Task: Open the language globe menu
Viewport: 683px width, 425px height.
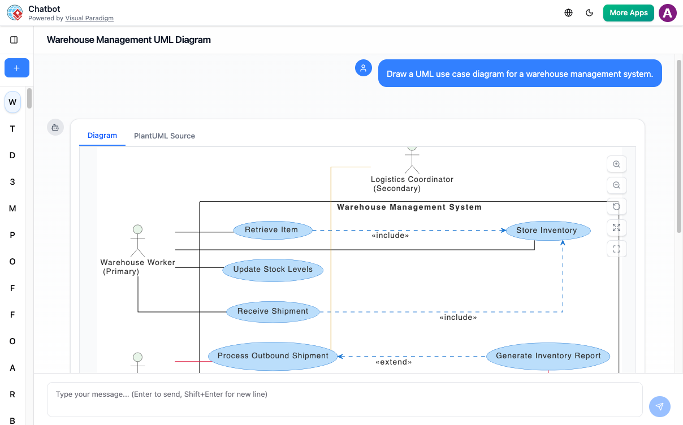Action: click(x=568, y=12)
